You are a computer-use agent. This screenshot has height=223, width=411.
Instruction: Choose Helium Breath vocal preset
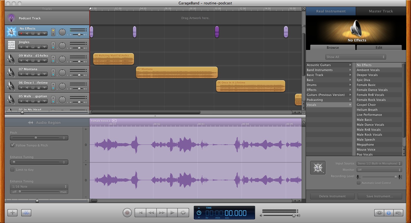(379, 110)
